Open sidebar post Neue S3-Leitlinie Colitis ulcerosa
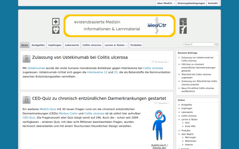Image resolution: width=239 pixels, height=149 pixels. point(198,90)
